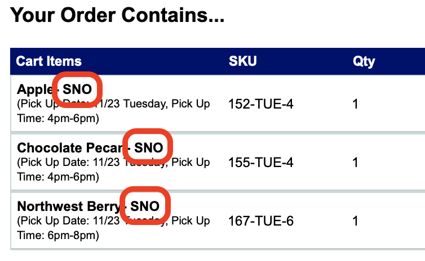Click Apple pick up date and time details
This screenshot has height=261, width=425.
click(113, 111)
